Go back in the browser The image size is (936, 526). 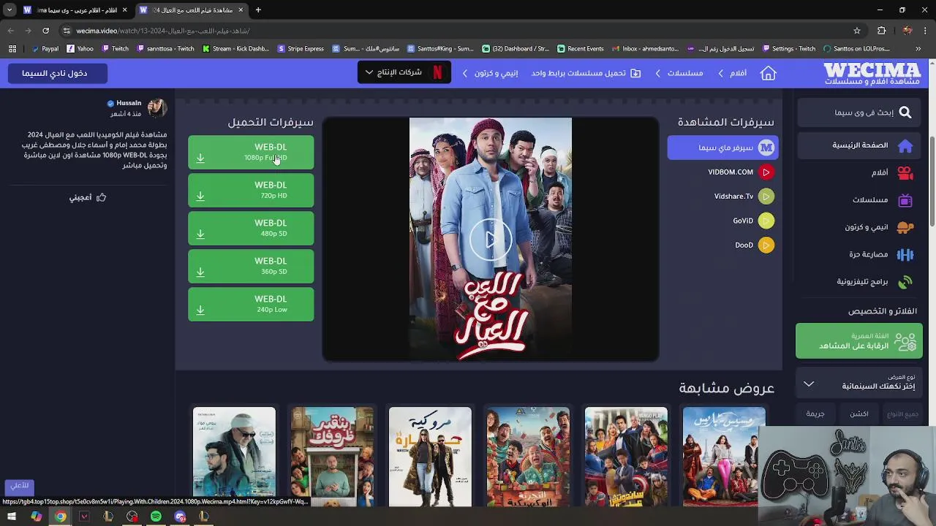(11, 31)
